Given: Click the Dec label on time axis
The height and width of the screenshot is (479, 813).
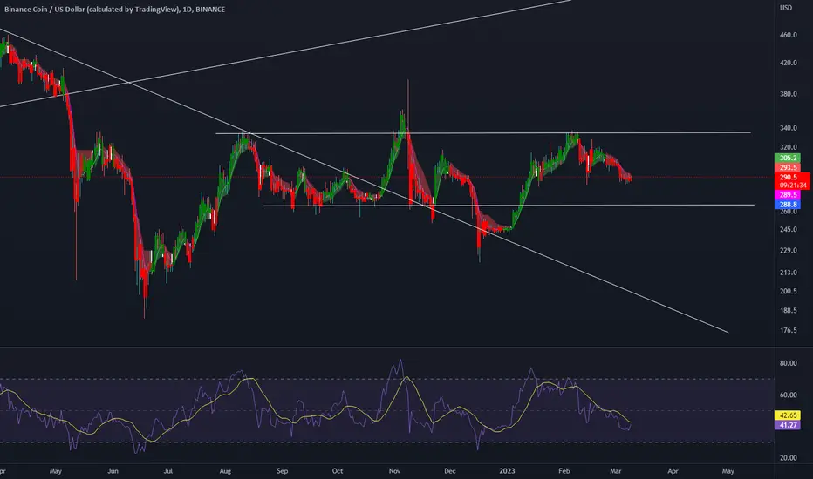Looking at the screenshot, I should tap(449, 471).
